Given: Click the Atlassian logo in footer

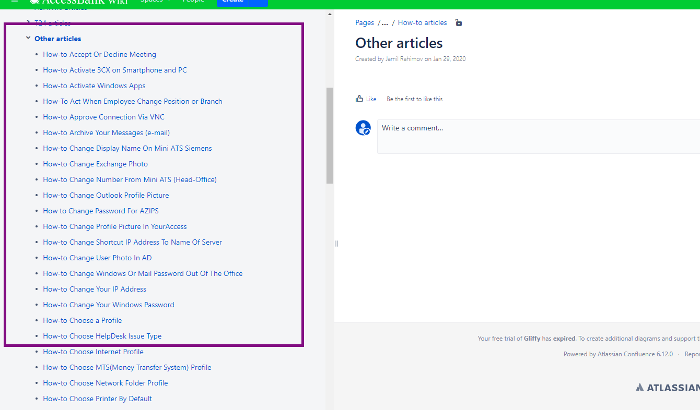Looking at the screenshot, I should [668, 387].
